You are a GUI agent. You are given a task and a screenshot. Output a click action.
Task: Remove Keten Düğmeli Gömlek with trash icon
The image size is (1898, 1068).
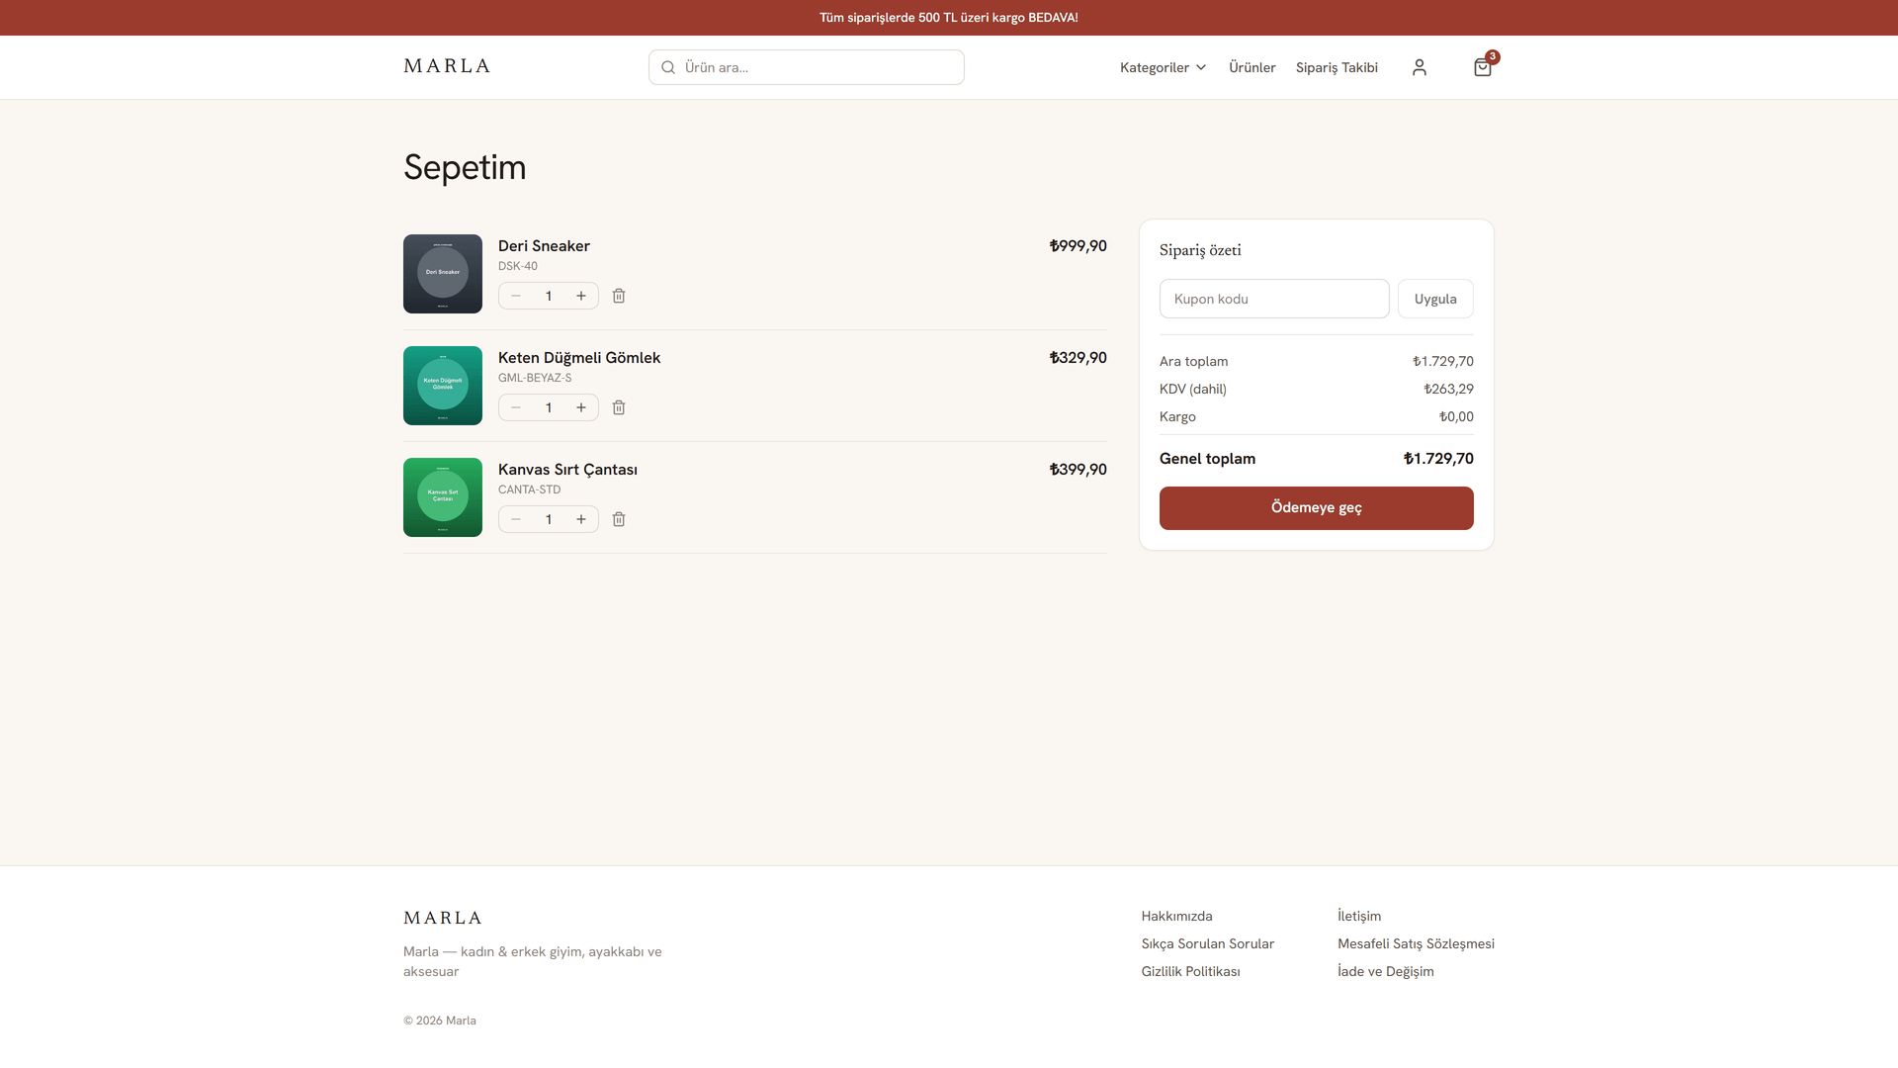point(619,407)
